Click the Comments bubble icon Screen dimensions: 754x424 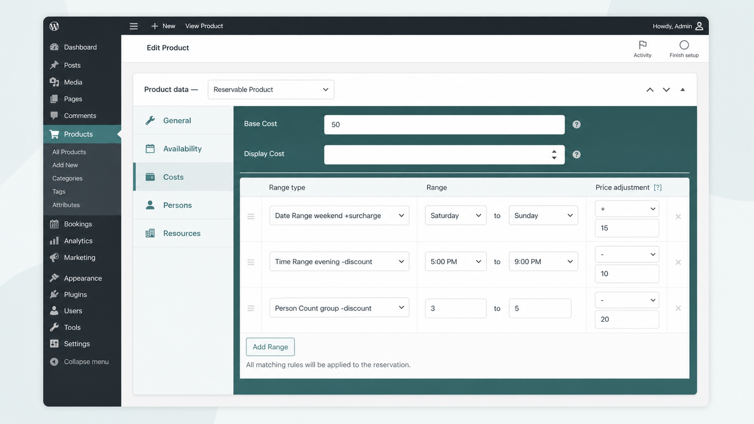[54, 115]
